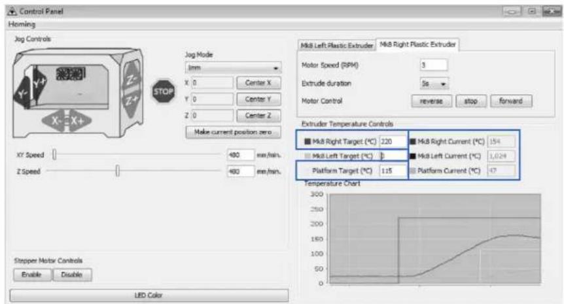Open the LED Color button
The width and height of the screenshot is (564, 304).
(x=149, y=296)
